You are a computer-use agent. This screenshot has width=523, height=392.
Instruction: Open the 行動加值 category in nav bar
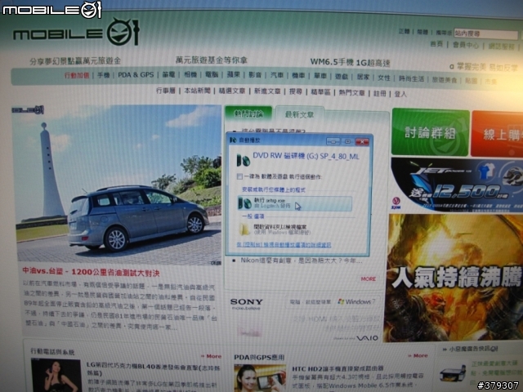[77, 75]
